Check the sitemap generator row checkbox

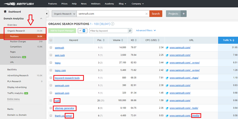pyautogui.click(x=51, y=108)
